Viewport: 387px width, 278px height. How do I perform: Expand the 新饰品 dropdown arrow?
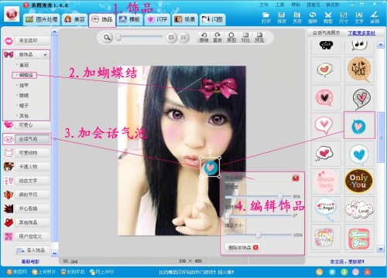[x=45, y=55]
